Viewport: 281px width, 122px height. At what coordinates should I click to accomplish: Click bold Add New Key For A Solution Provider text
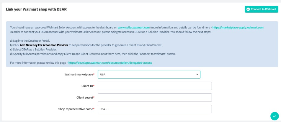44,45
